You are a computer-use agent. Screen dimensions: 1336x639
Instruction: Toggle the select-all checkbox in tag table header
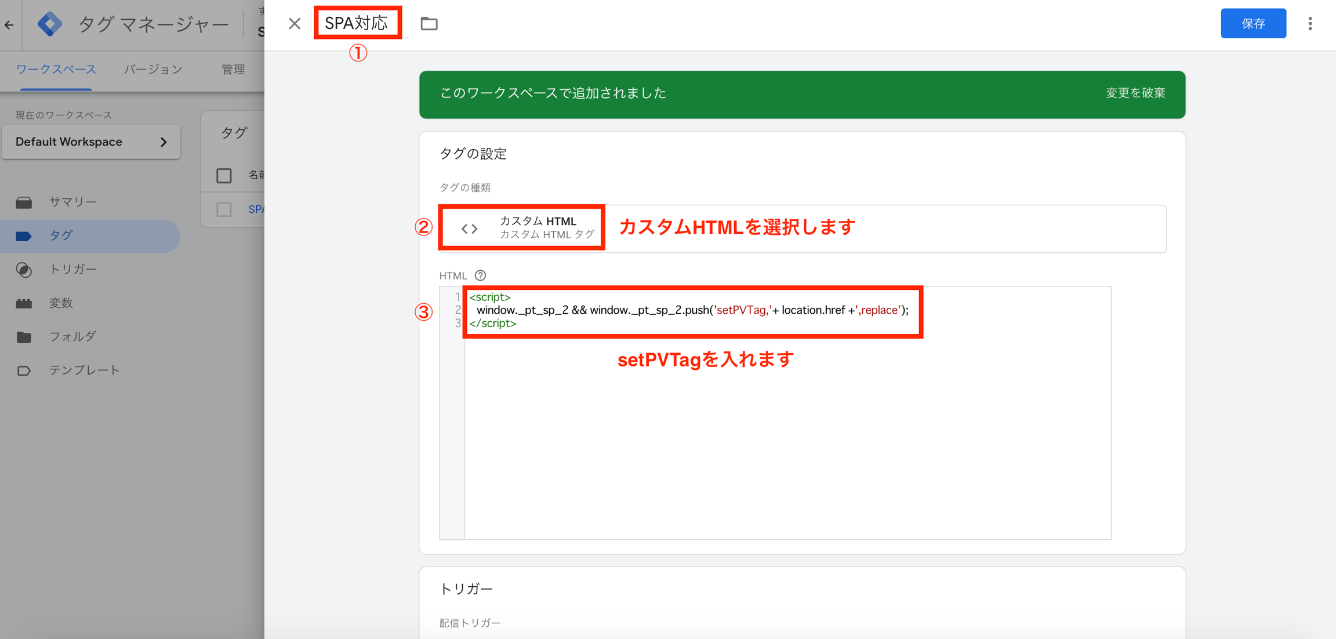coord(224,175)
